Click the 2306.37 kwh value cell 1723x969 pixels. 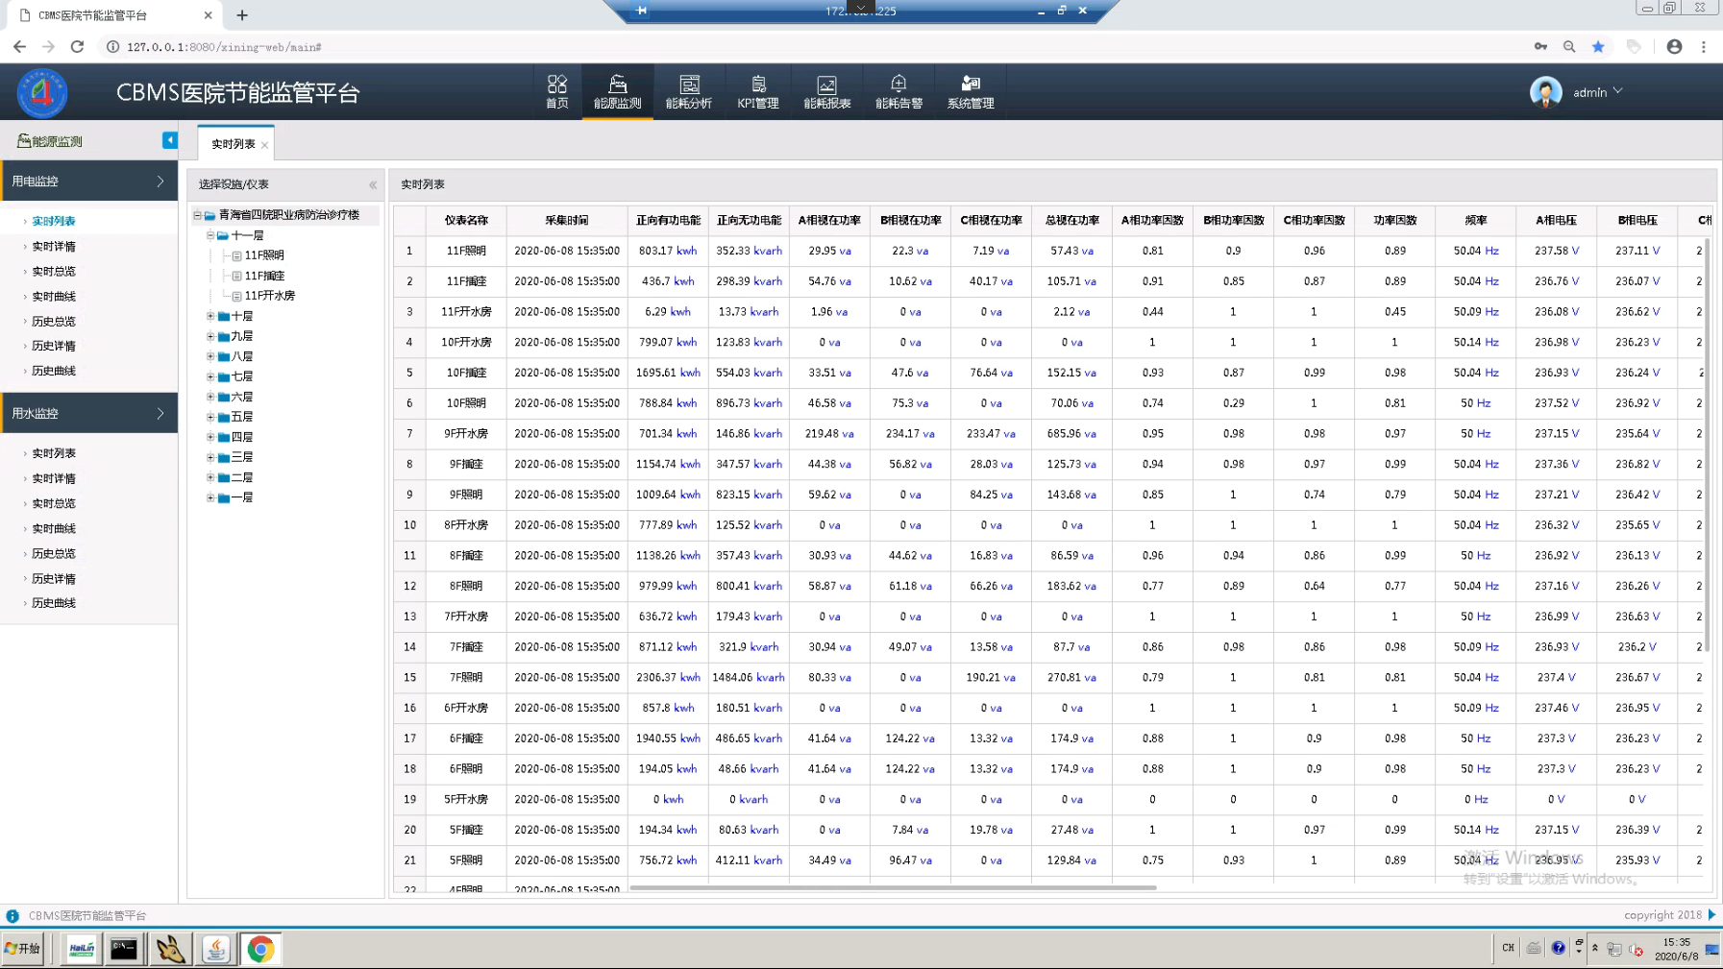click(x=668, y=678)
